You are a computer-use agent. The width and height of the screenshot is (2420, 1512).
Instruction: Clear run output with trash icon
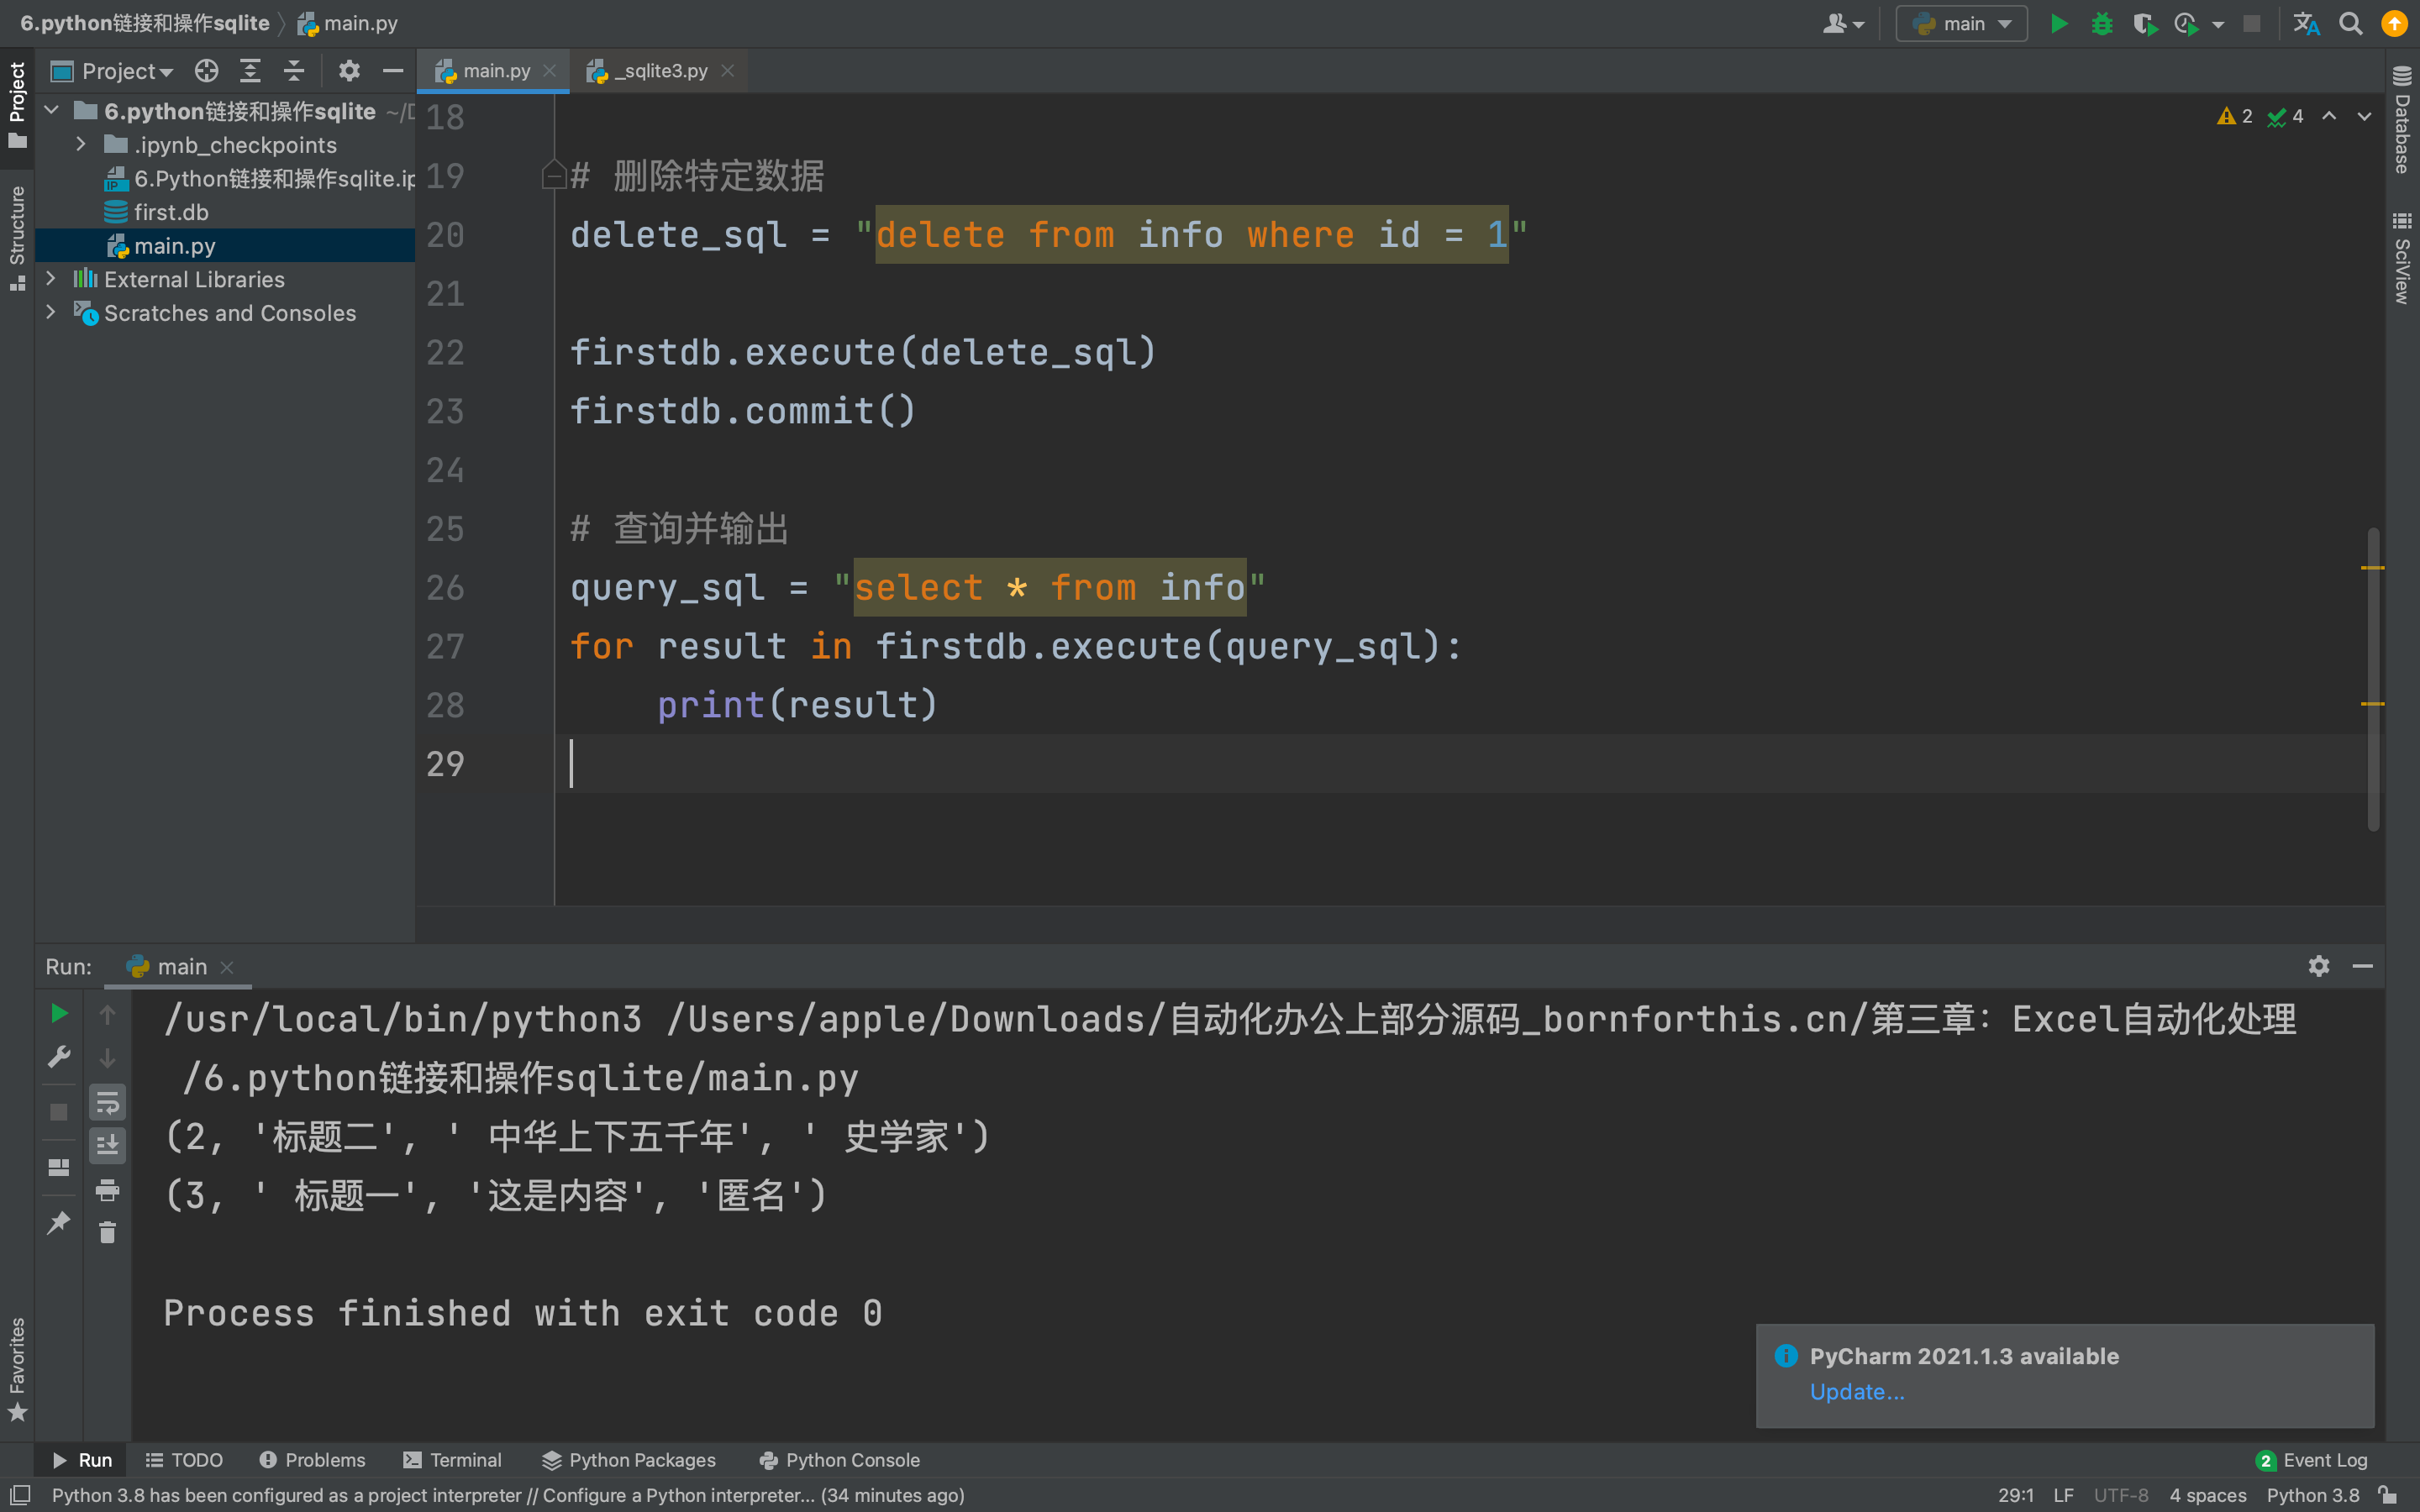108,1233
